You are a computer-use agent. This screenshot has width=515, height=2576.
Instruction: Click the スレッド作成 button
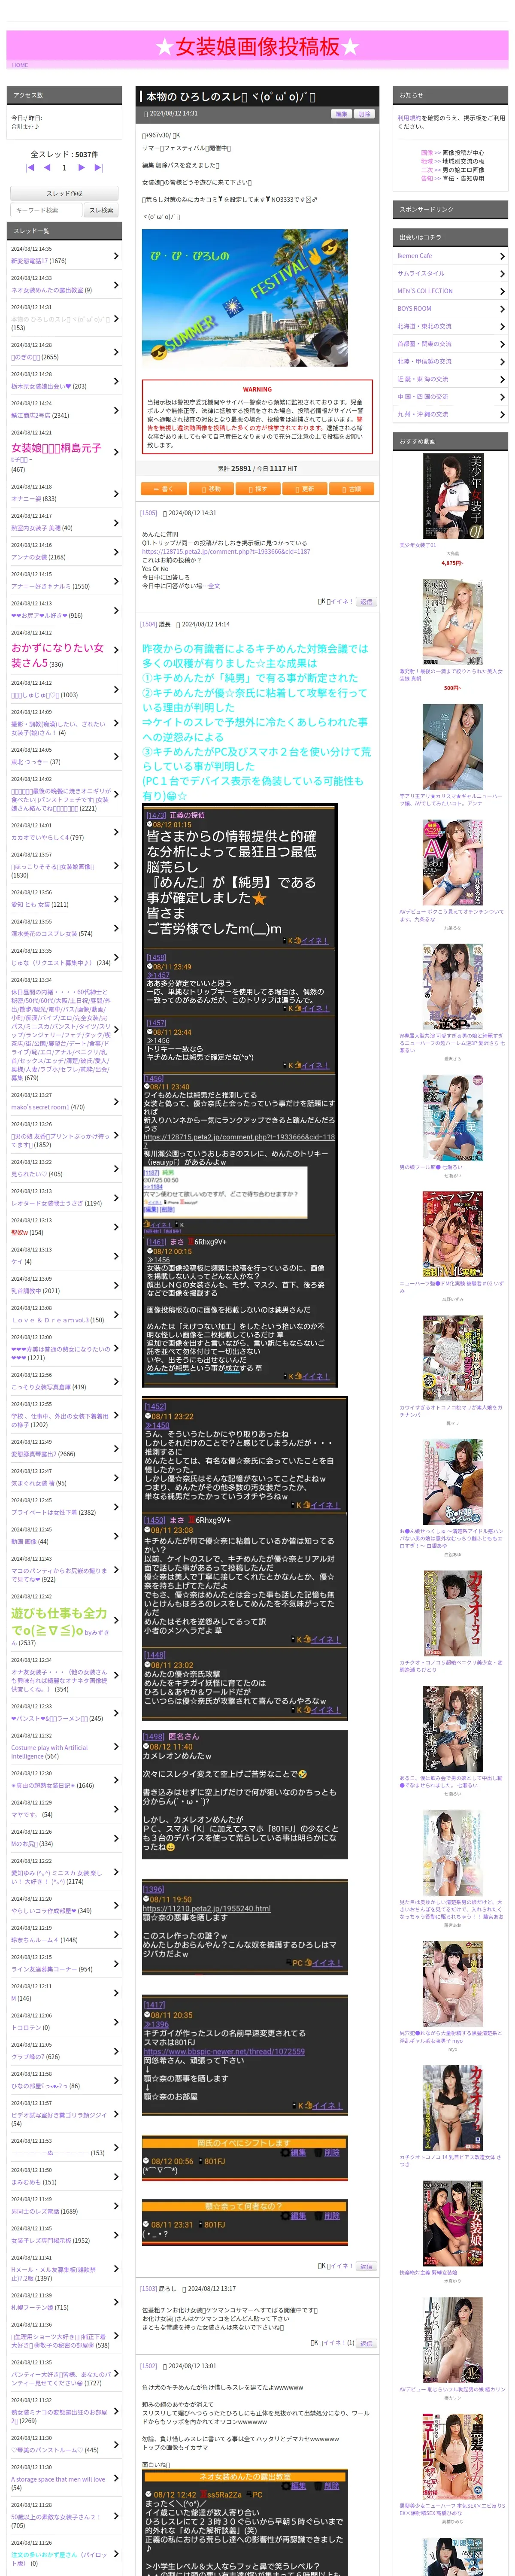64,193
